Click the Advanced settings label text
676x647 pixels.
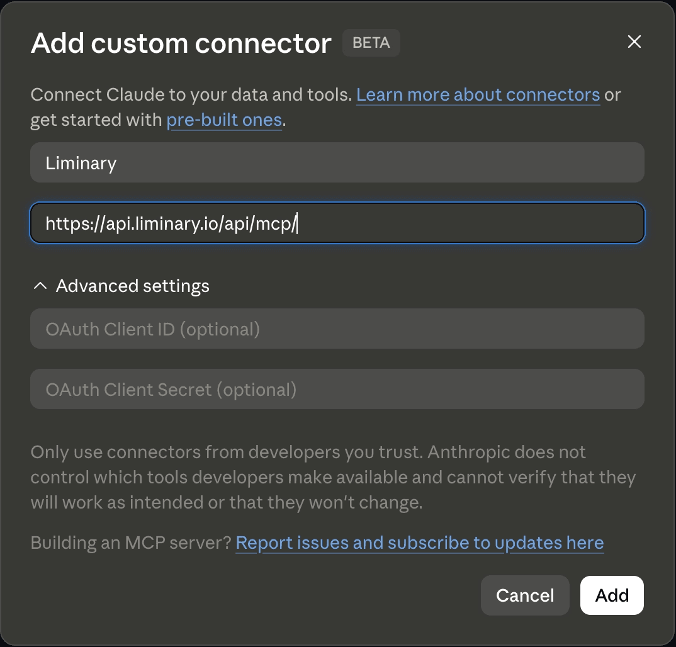[x=132, y=286]
